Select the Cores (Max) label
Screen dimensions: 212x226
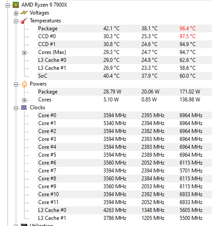pyautogui.click(x=52, y=52)
